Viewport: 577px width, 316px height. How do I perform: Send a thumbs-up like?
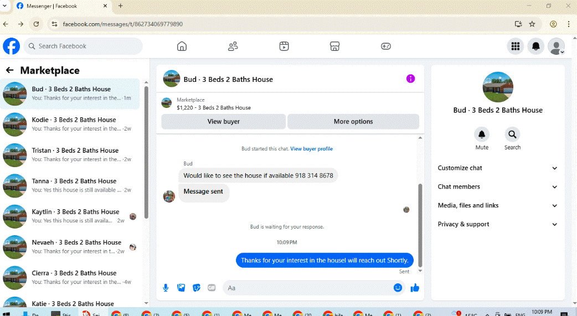click(x=415, y=288)
